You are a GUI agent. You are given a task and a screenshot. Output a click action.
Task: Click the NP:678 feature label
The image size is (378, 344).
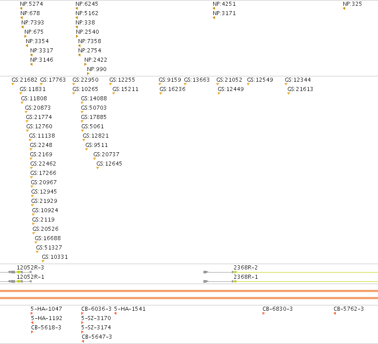pyautogui.click(x=30, y=13)
